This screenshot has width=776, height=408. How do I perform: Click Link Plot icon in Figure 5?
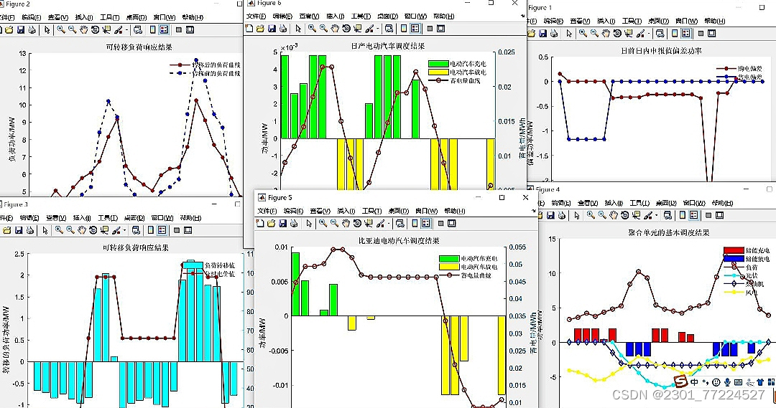pyautogui.click(x=400, y=223)
